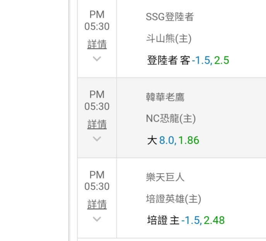Select 樂天巨人 team name
Image resolution: width=266 pixels, height=241 pixels.
pyautogui.click(x=165, y=177)
